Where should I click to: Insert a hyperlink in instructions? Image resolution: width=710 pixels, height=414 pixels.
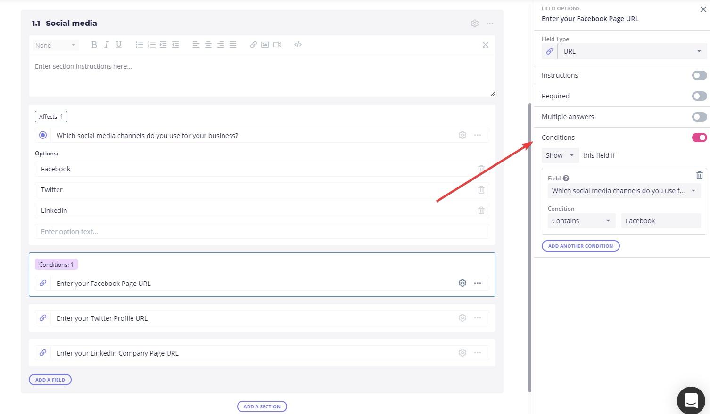253,45
